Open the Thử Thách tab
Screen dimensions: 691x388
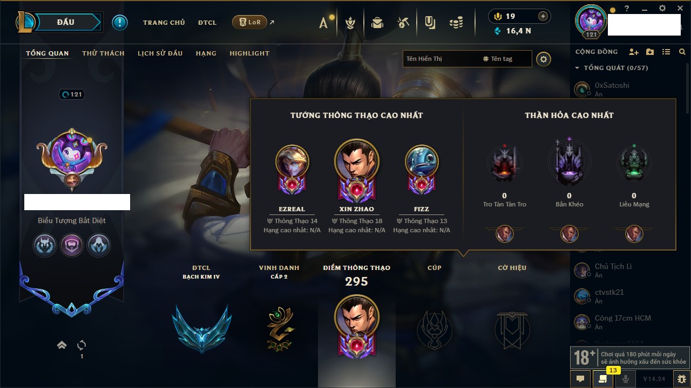103,53
